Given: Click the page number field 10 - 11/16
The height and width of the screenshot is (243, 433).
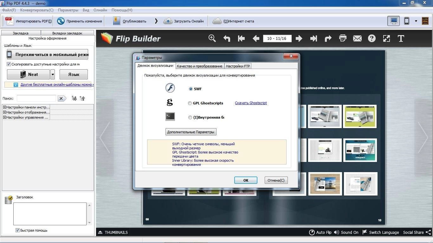Looking at the screenshot, I should (x=277, y=39).
